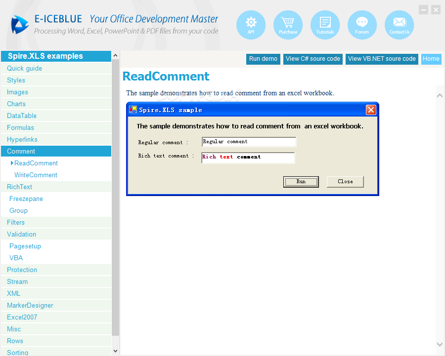Click the Run demo button
Screen dimensions: 445x356
[263, 59]
